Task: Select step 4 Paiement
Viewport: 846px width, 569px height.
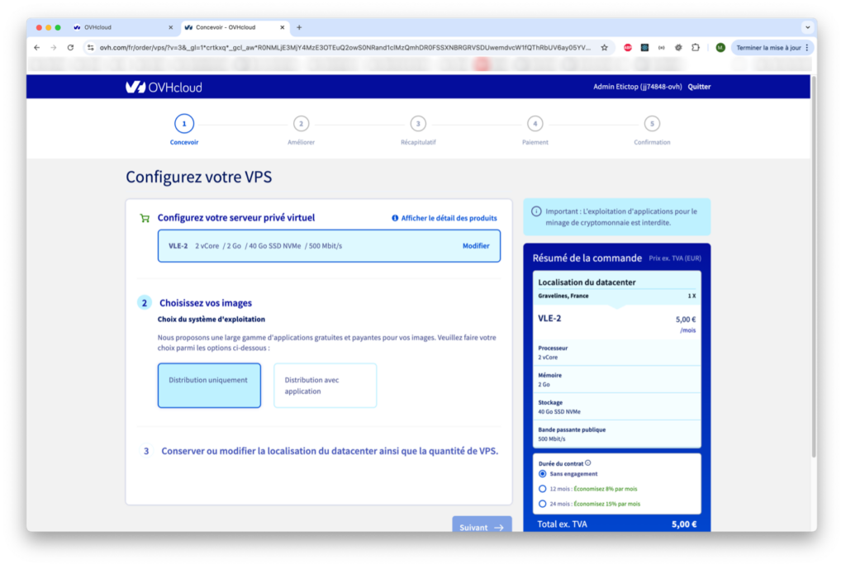Action: coord(535,130)
